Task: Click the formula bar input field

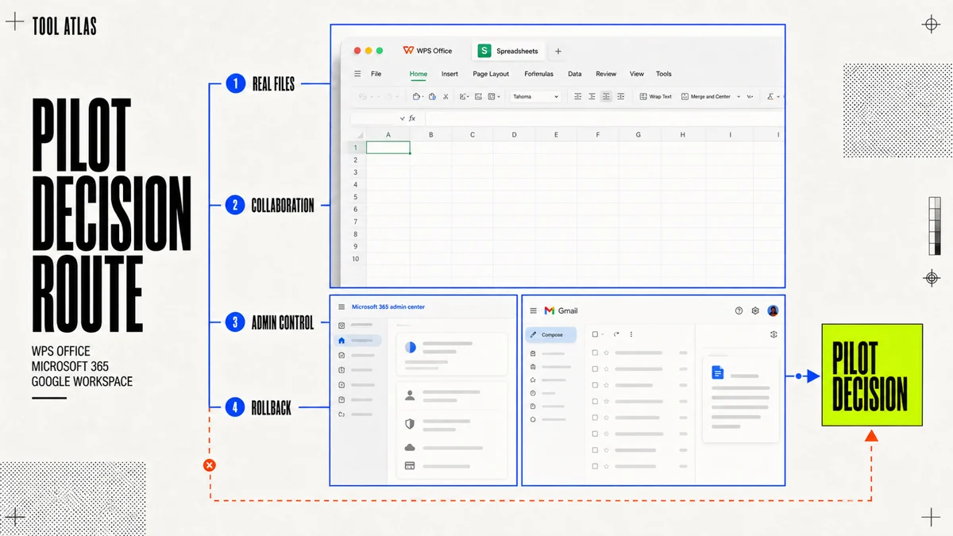Action: pos(604,118)
